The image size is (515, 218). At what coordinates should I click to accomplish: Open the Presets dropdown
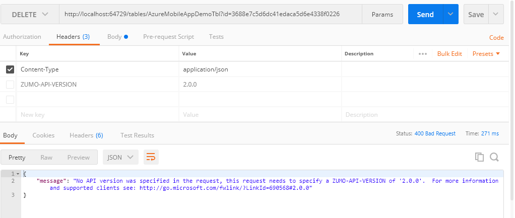(486, 54)
